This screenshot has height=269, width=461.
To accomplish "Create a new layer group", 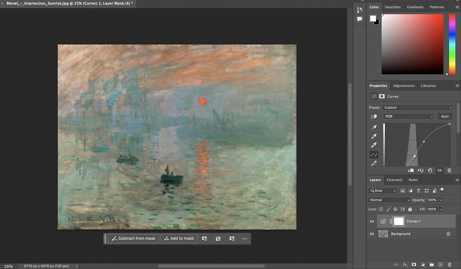I will pos(431,265).
